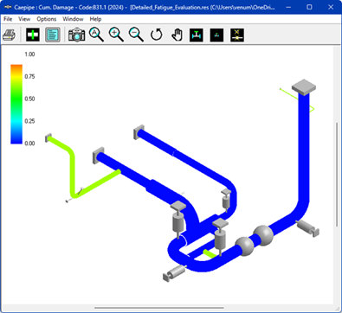
Task: Click the large cyan pipe icon
Action: 197,35
